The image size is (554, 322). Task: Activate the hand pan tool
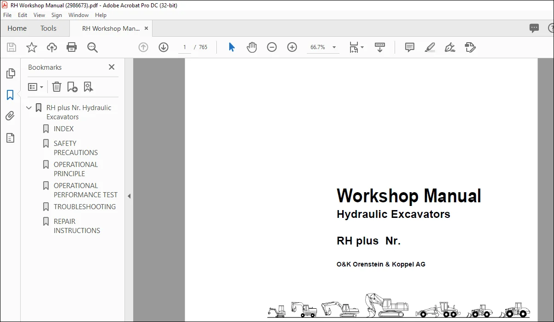252,47
